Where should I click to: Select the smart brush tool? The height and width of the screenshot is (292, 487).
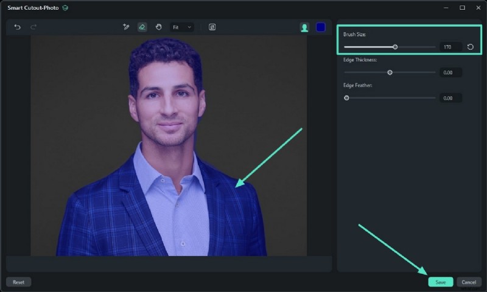126,27
